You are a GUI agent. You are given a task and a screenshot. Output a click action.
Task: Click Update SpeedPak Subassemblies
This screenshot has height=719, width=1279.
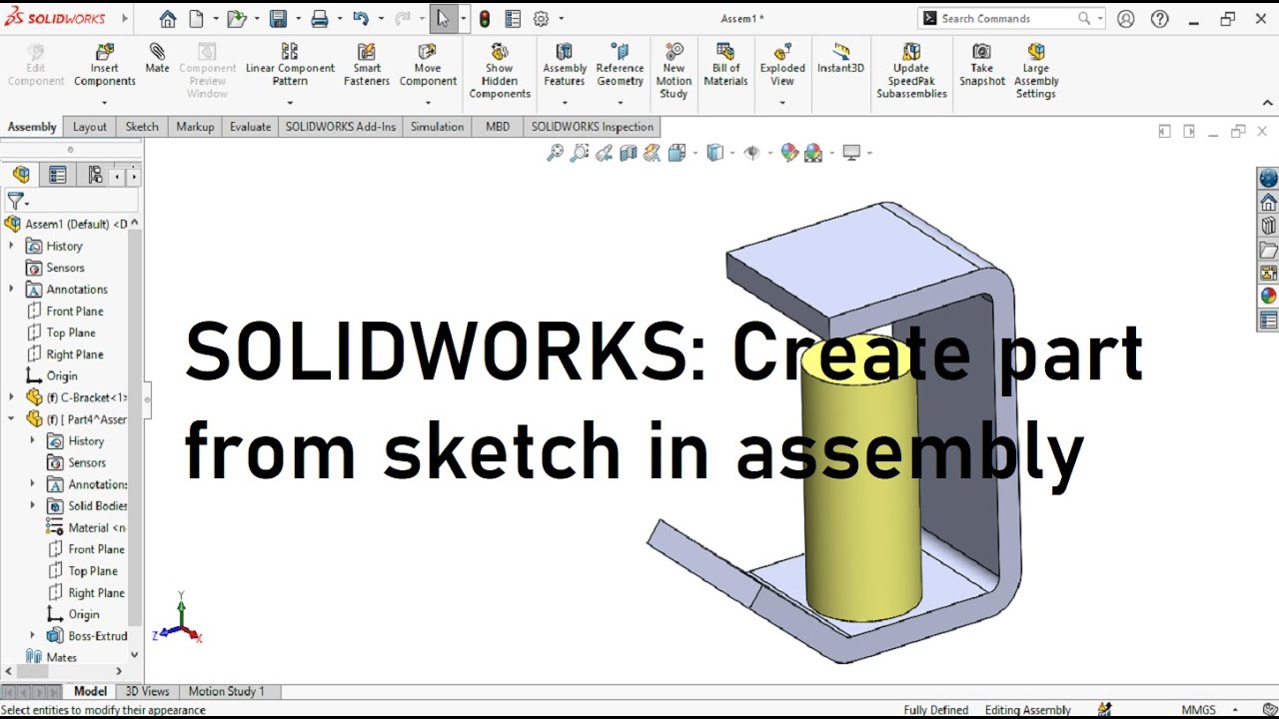[911, 71]
